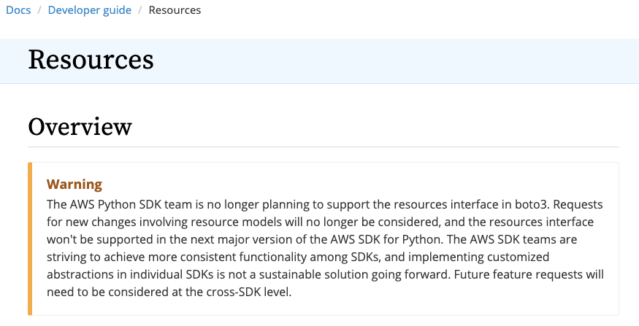Go to the Developer guide breadcrumb
The height and width of the screenshot is (326, 639).
(x=90, y=10)
